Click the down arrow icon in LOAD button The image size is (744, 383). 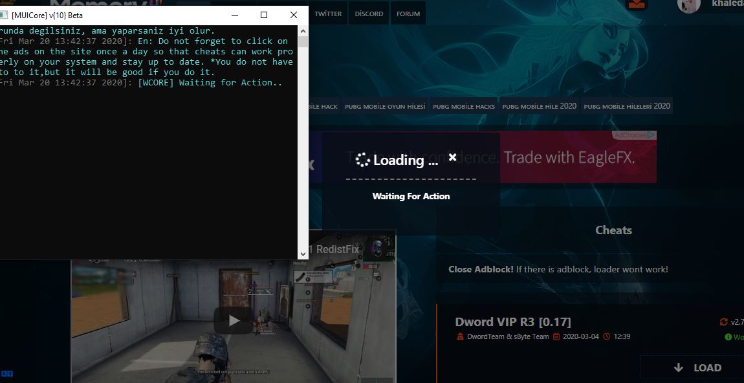(679, 368)
